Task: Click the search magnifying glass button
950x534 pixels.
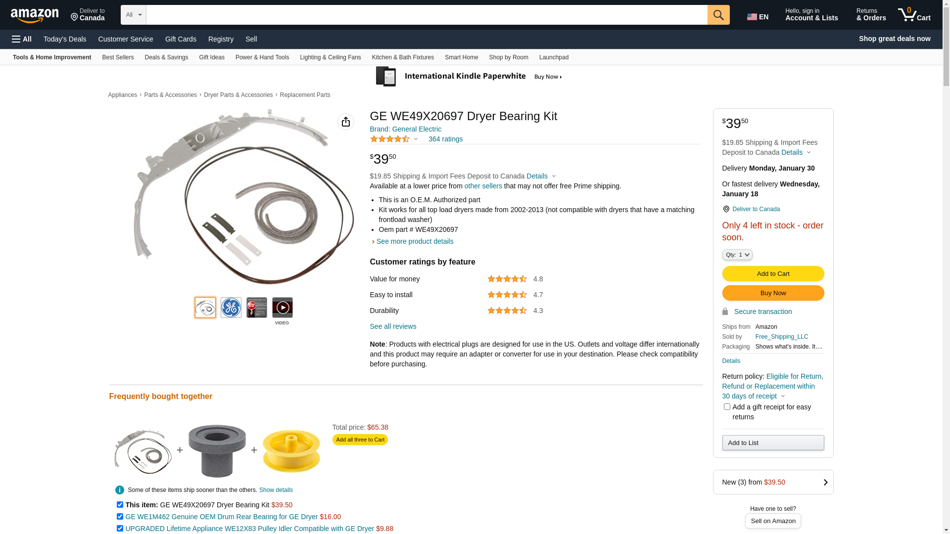Action: (718, 15)
